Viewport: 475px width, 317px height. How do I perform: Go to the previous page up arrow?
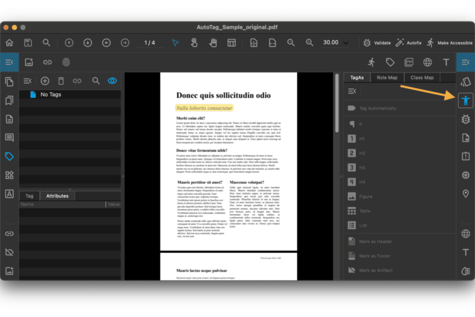click(69, 43)
